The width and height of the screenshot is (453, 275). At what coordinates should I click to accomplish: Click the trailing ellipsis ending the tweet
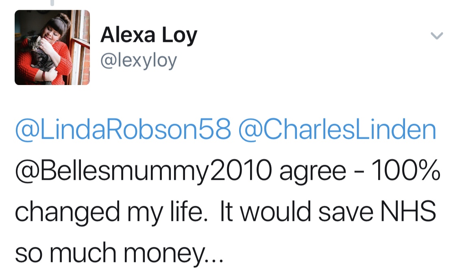click(x=214, y=260)
